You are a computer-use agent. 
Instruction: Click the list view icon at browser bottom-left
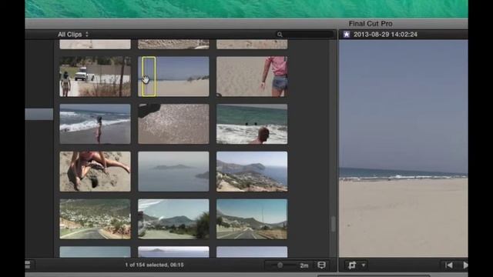pos(28,265)
